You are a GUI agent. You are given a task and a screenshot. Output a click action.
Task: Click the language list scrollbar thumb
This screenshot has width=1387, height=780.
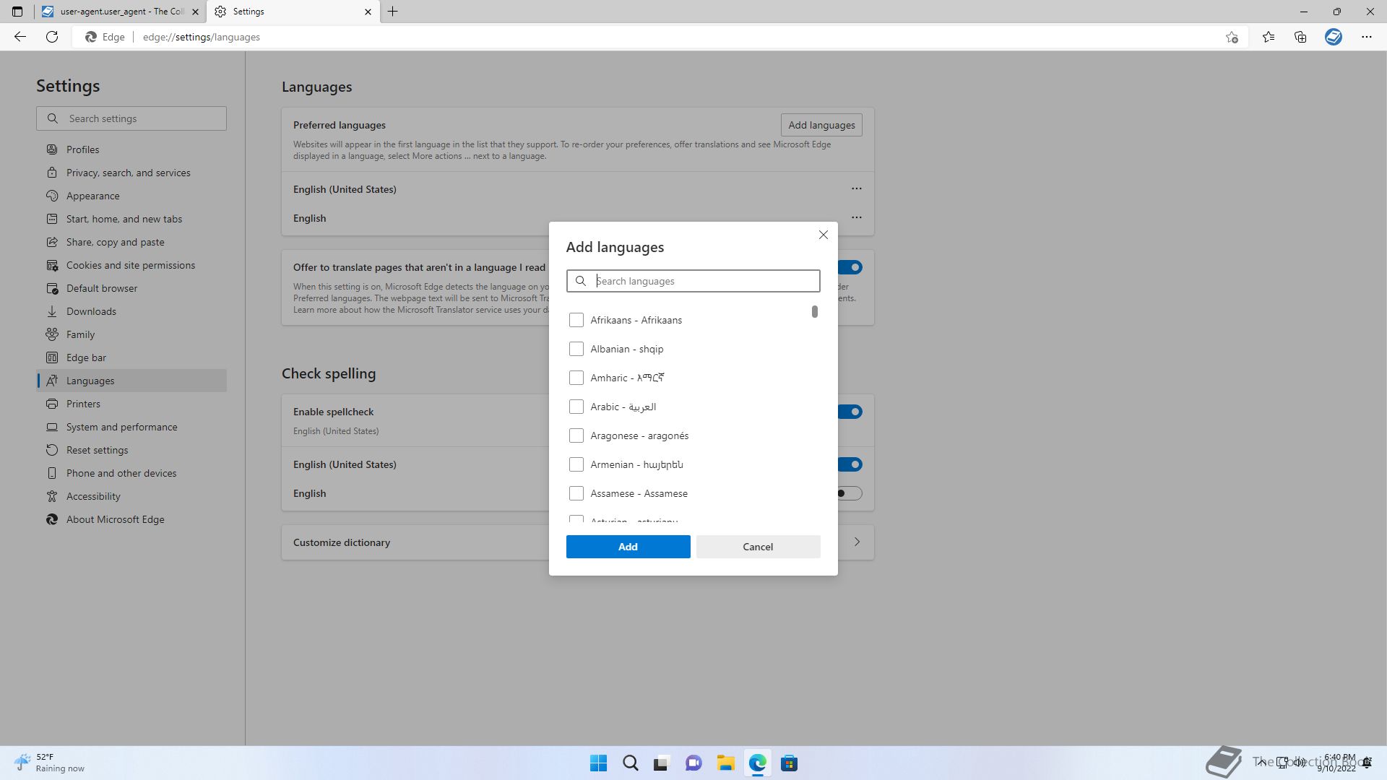[x=814, y=311]
